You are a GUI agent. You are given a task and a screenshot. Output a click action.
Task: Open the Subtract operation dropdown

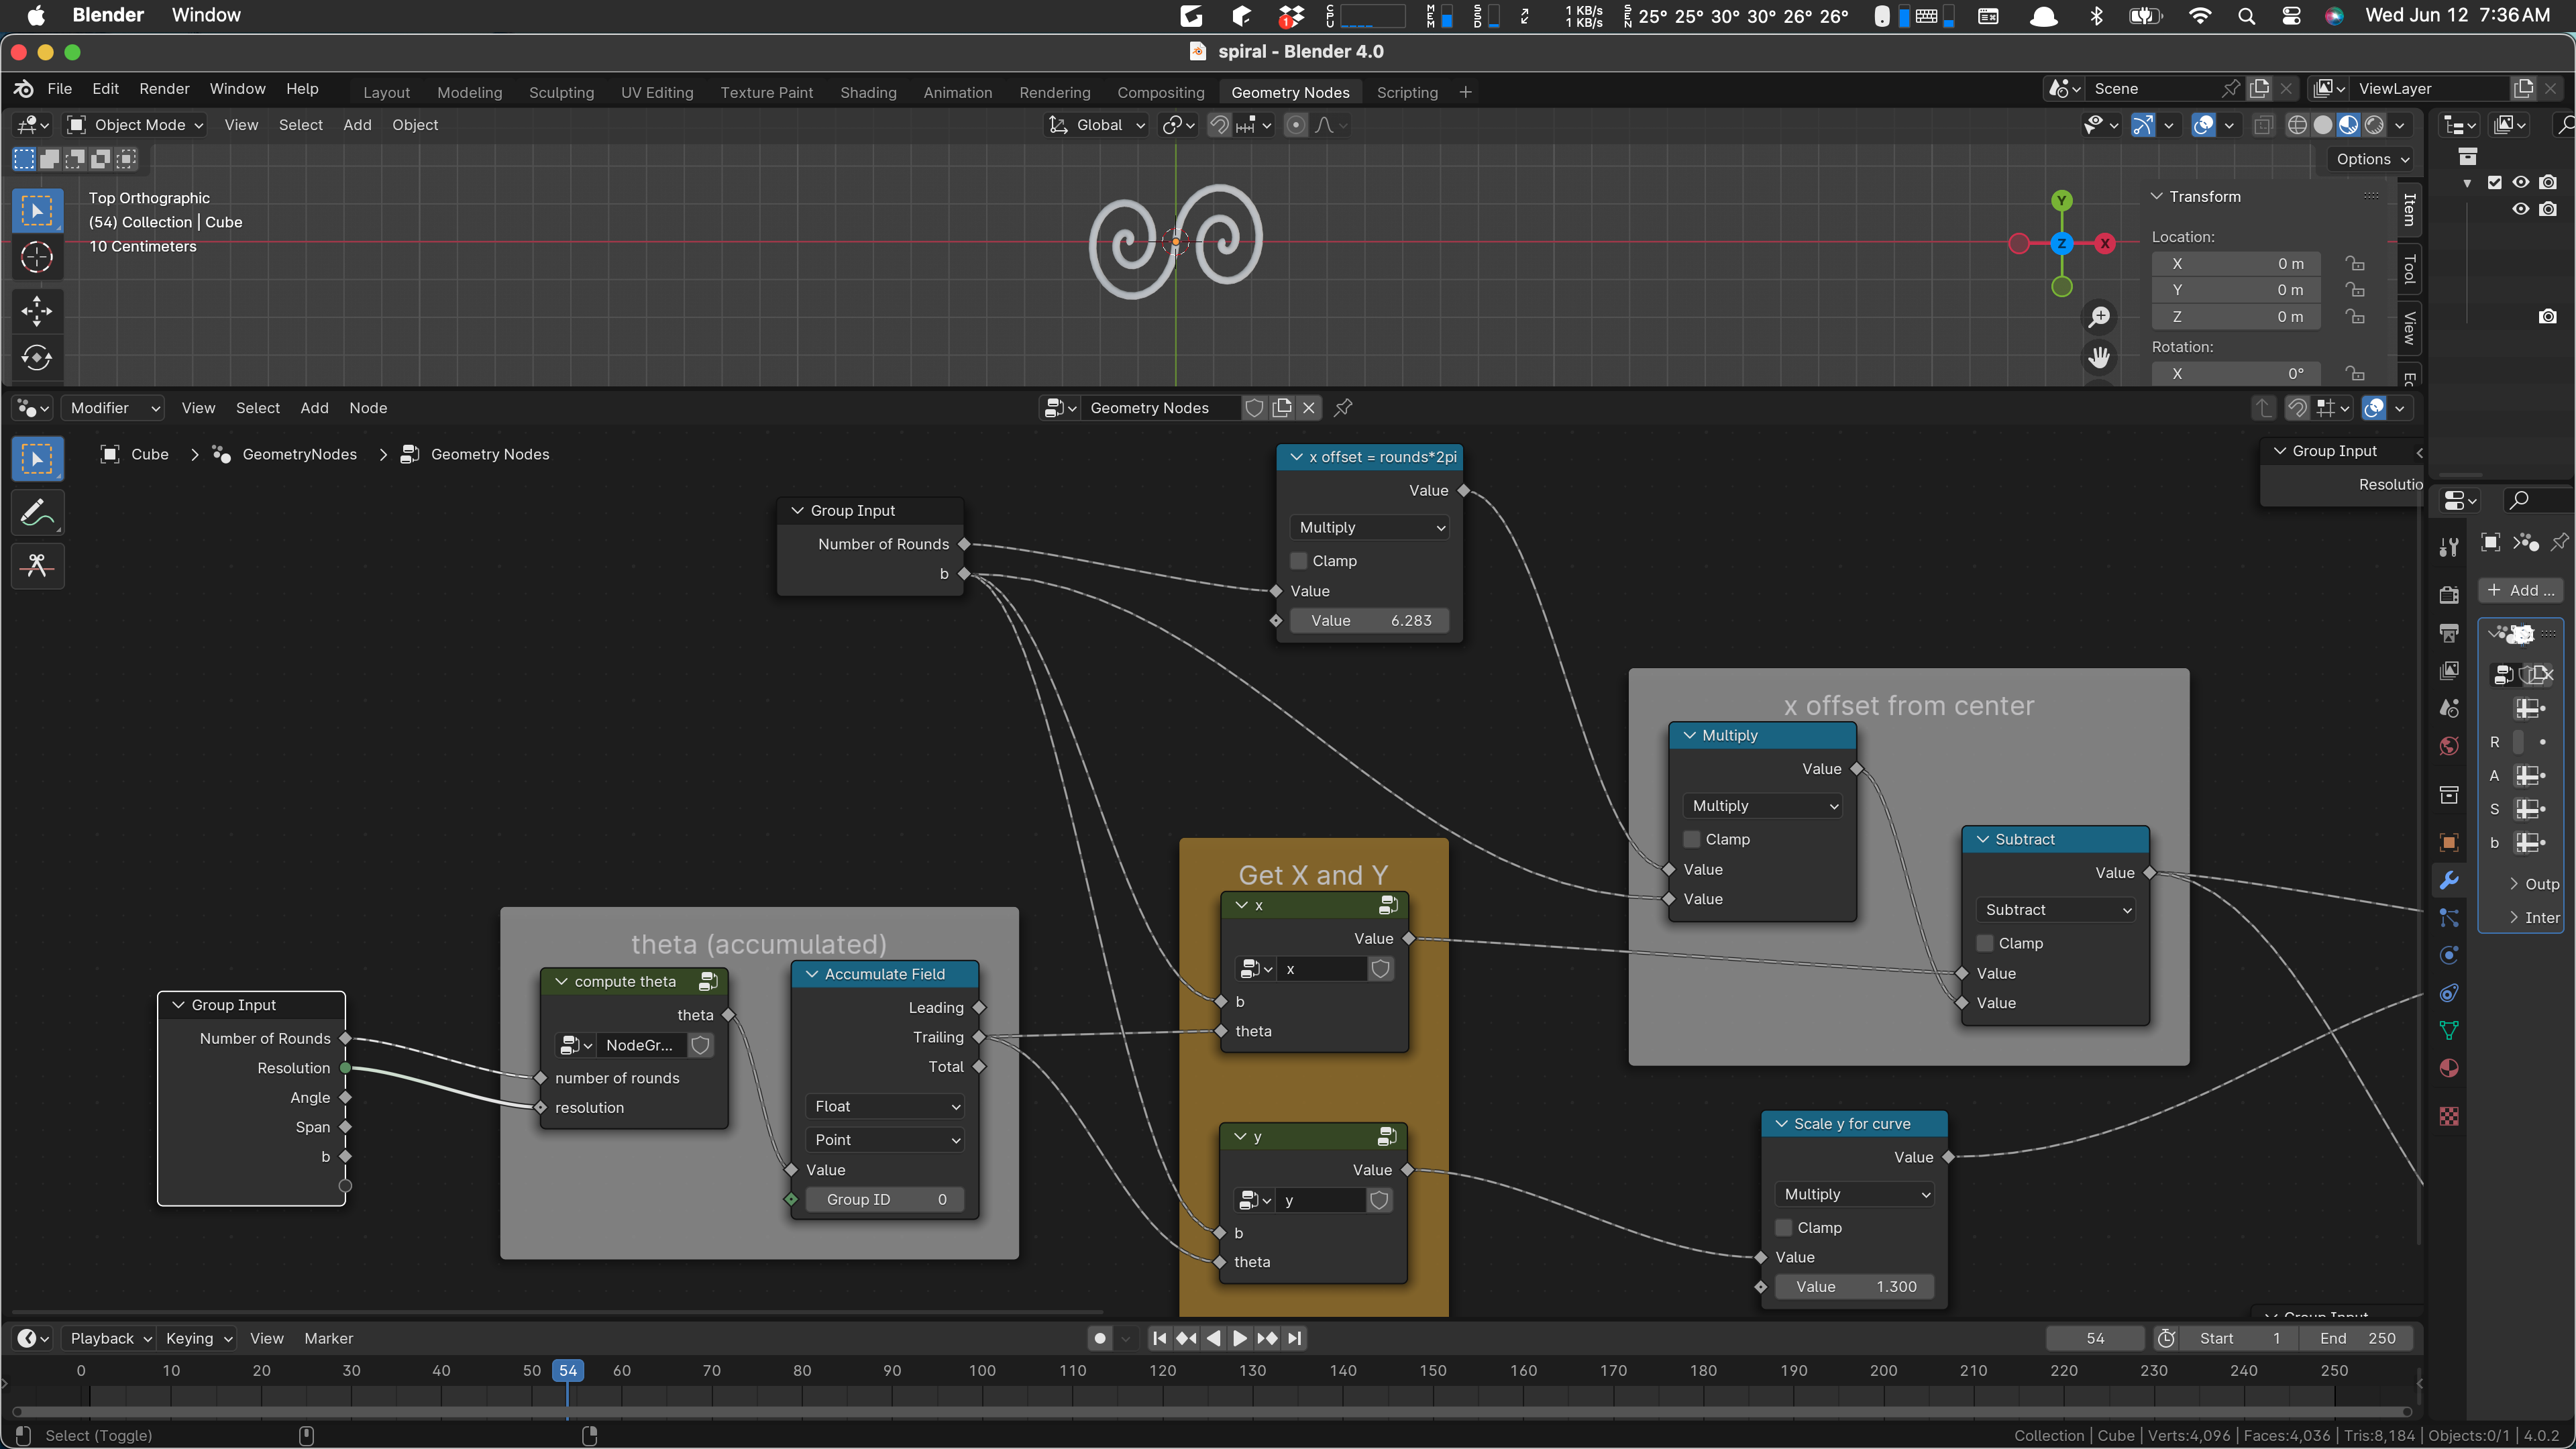coord(2056,910)
